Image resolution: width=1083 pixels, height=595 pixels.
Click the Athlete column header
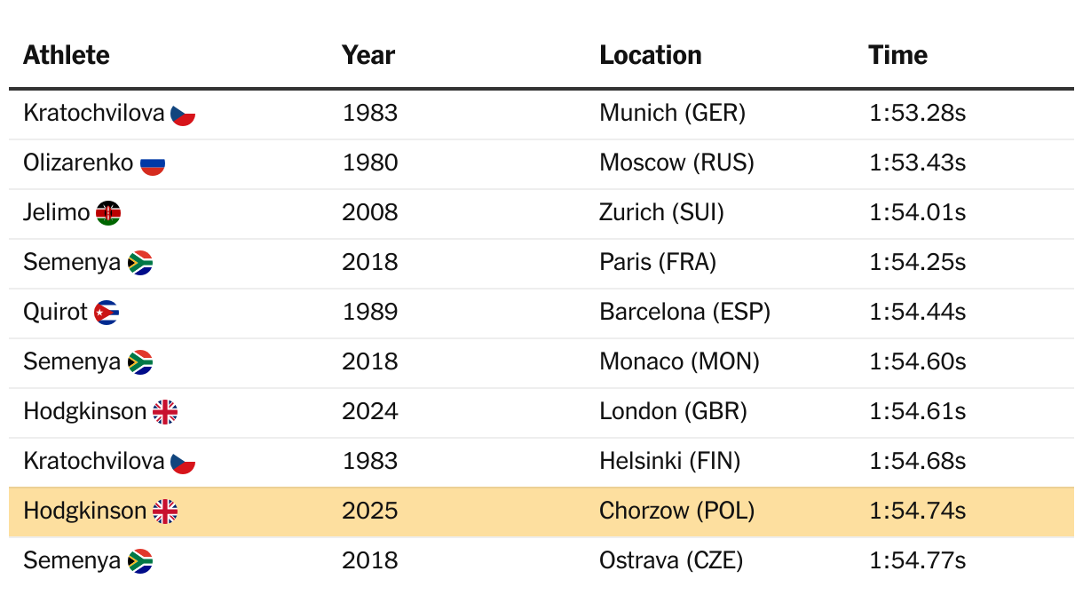67,55
